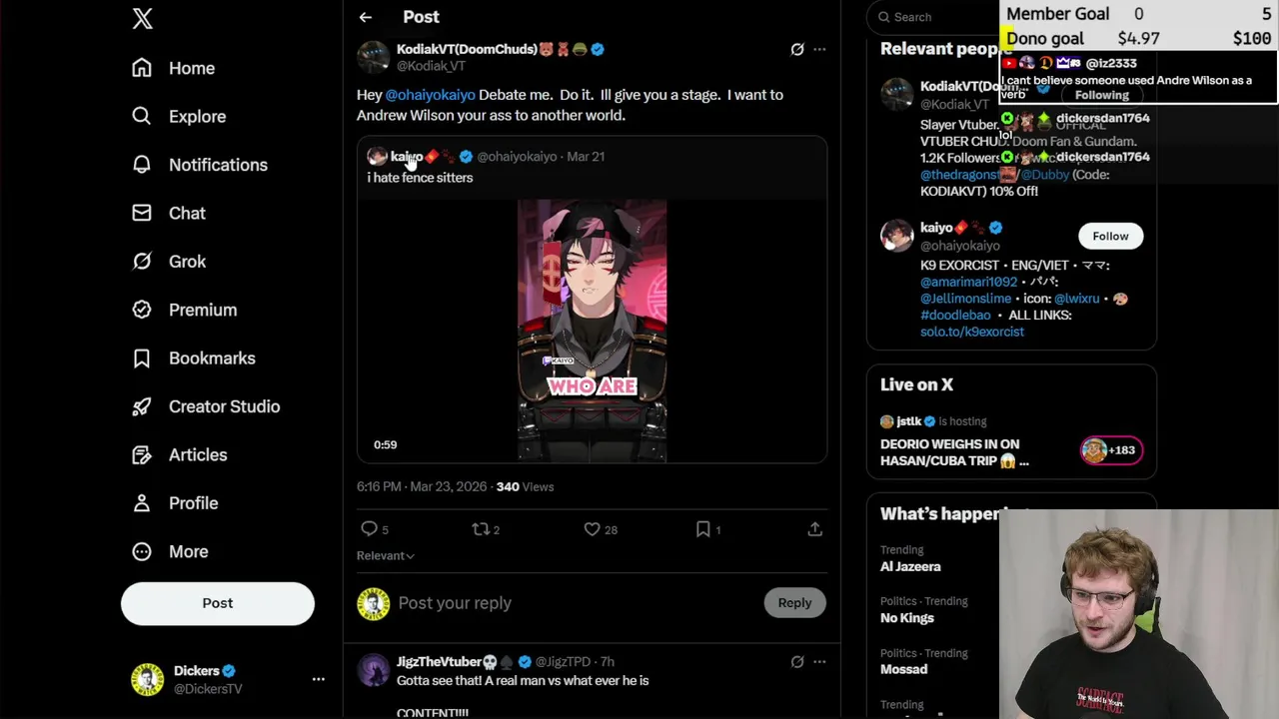
Task: Open Grok icon on KodiakVT post
Action: pos(797,49)
